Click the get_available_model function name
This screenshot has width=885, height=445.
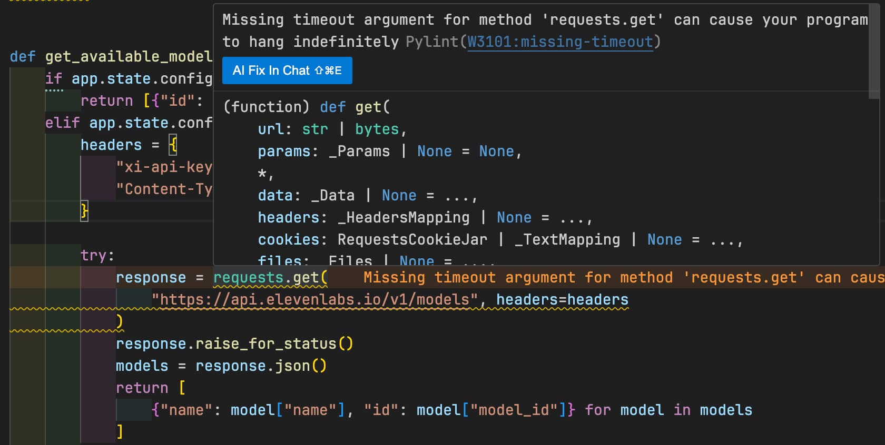128,56
